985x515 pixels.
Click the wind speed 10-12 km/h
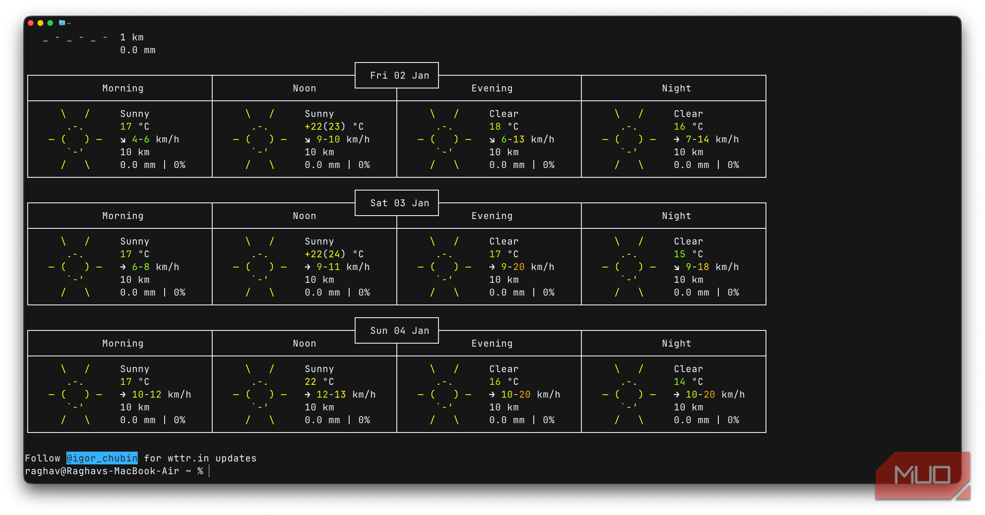[x=156, y=395]
